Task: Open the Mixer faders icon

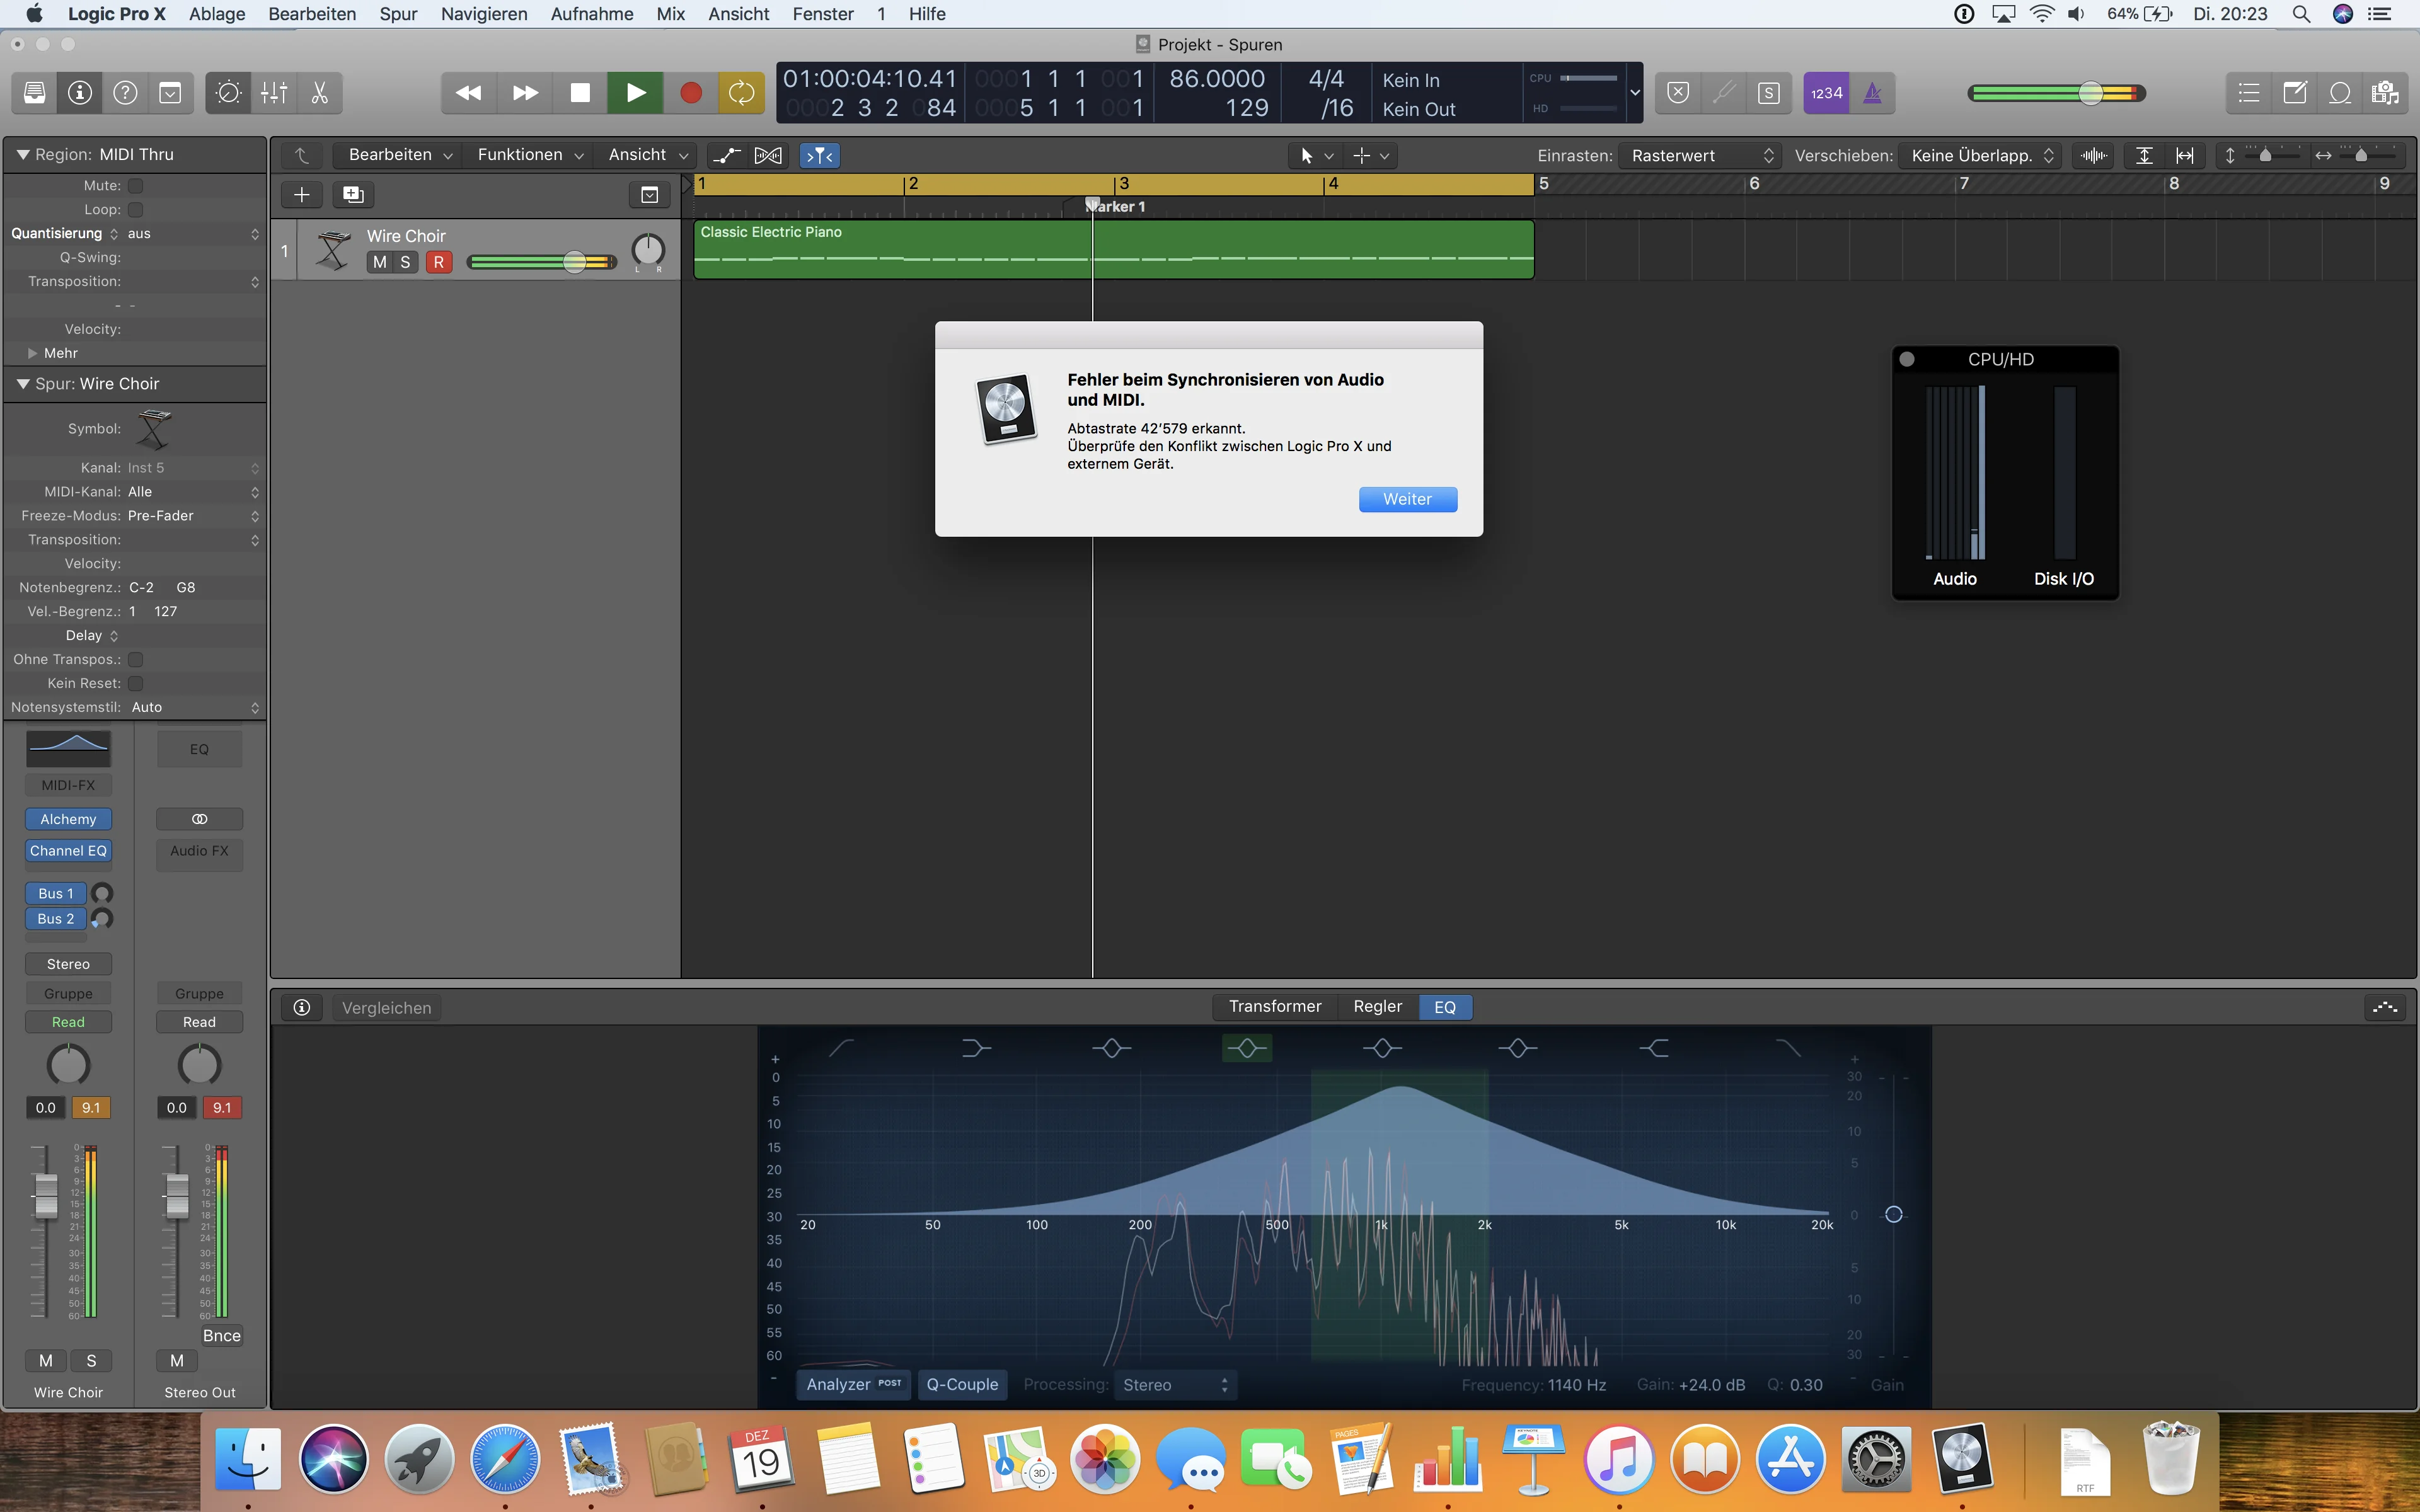Action: pyautogui.click(x=274, y=93)
